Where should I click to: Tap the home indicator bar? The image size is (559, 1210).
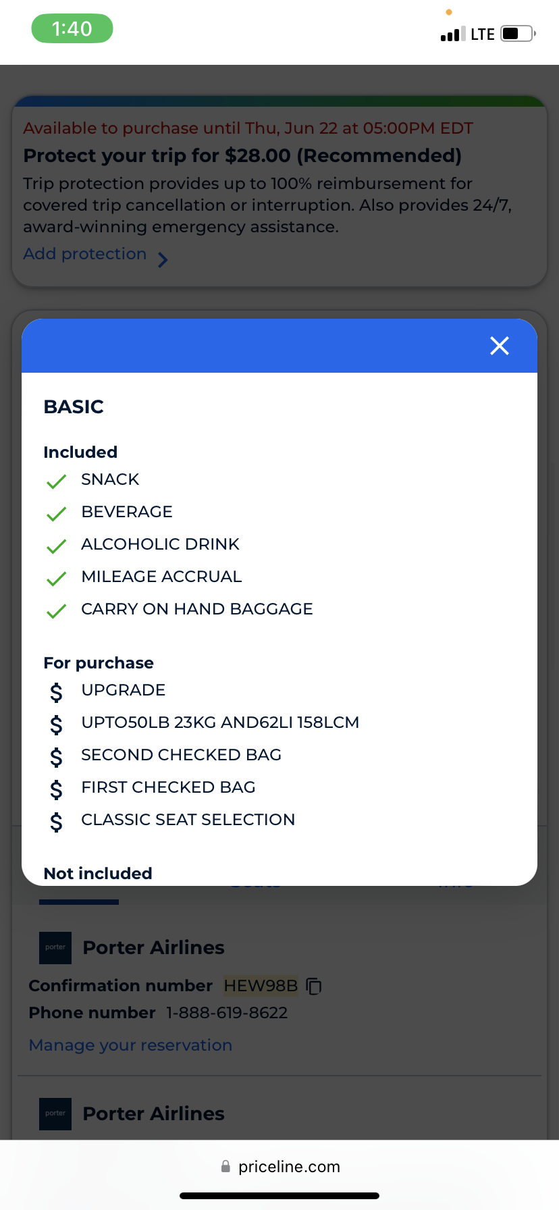pyautogui.click(x=279, y=1196)
